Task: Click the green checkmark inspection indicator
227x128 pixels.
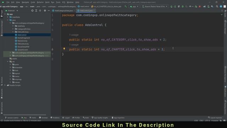Action: (222, 15)
